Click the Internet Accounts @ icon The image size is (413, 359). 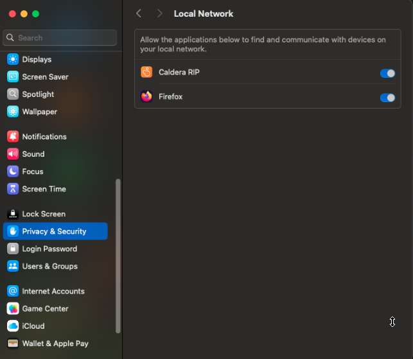(x=13, y=291)
